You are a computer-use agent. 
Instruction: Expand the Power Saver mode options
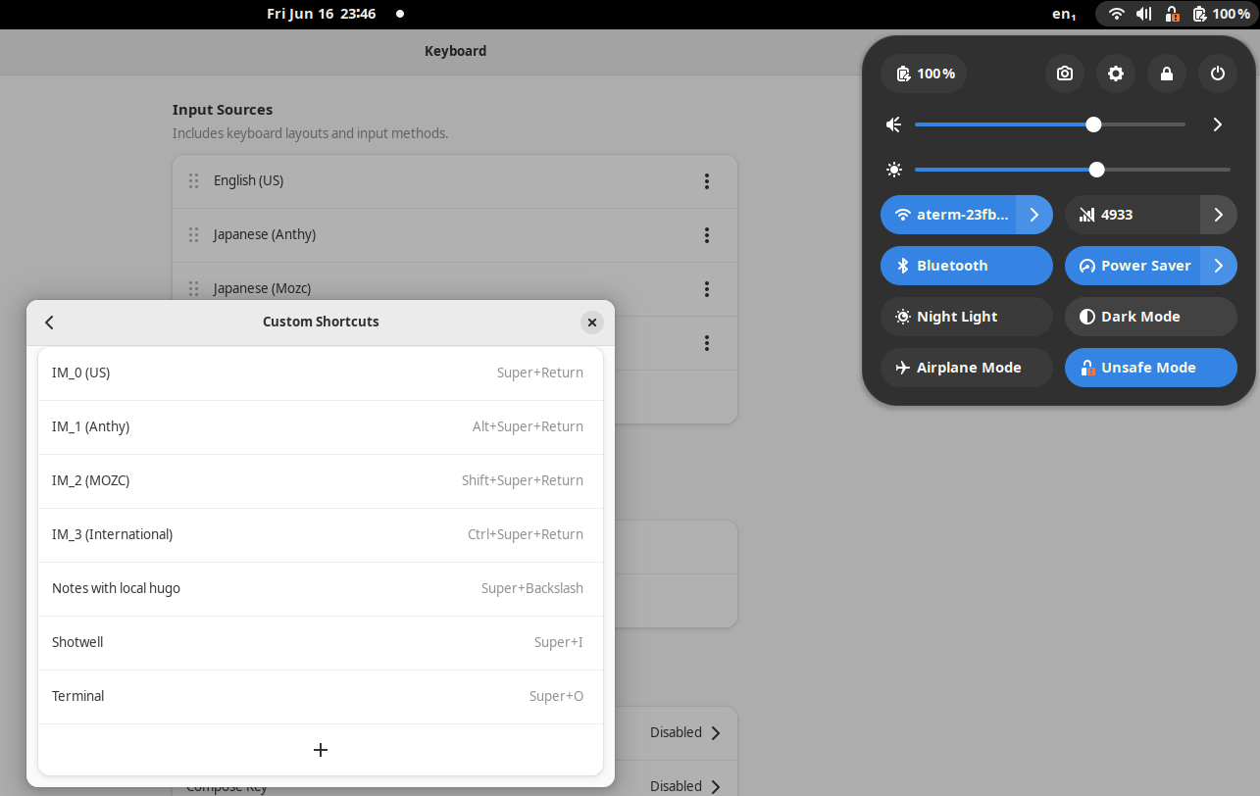click(x=1219, y=266)
